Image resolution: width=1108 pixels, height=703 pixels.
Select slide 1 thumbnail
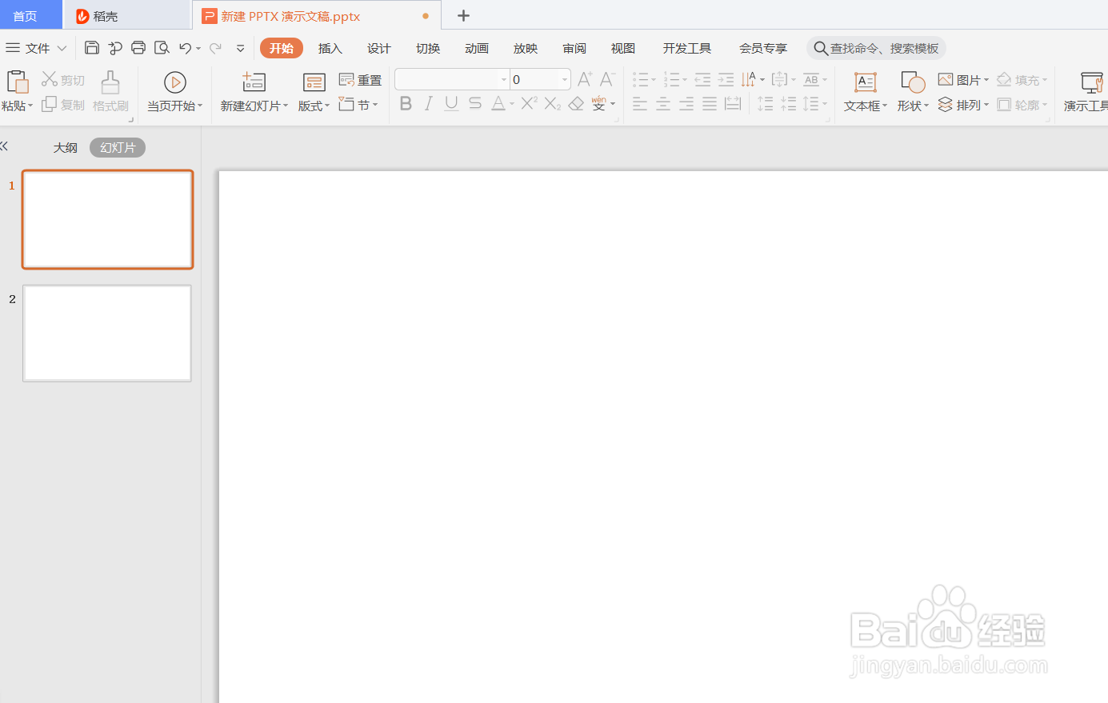coord(107,219)
